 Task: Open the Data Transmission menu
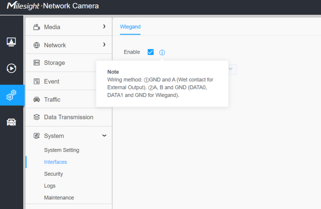(x=68, y=117)
